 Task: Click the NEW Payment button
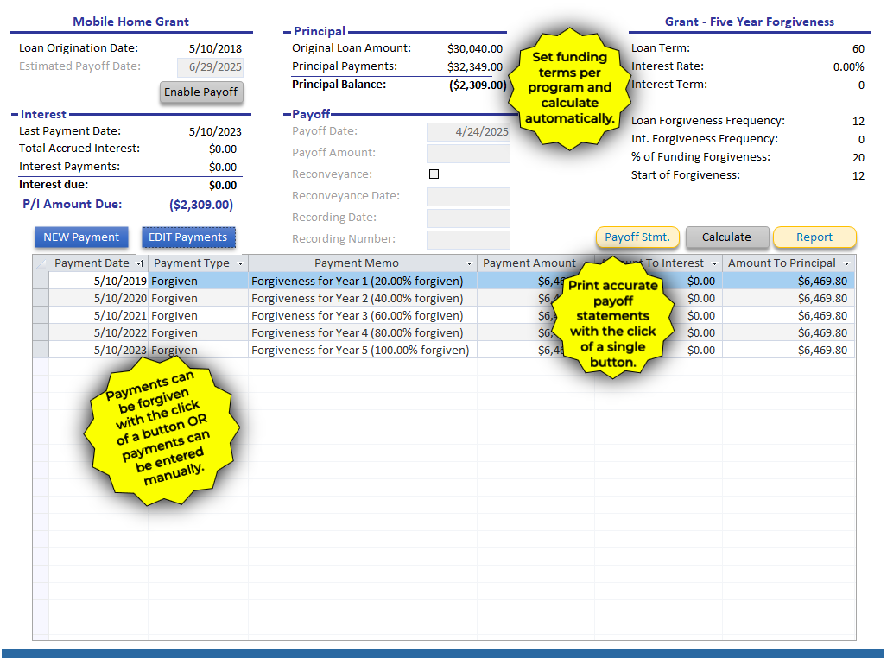81,237
